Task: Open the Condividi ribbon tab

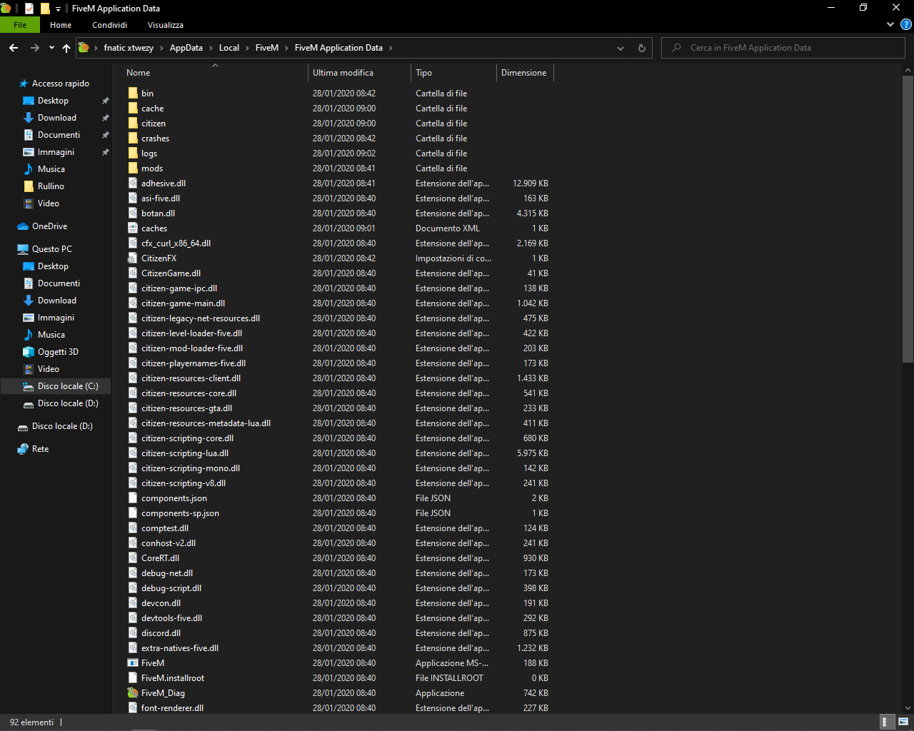Action: click(109, 25)
